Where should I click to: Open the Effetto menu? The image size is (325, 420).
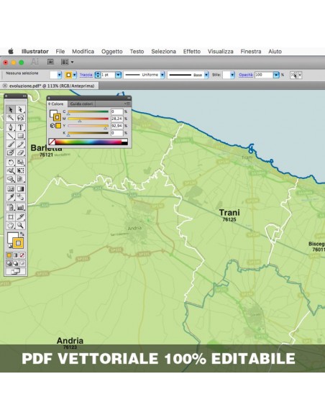192,52
